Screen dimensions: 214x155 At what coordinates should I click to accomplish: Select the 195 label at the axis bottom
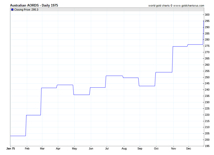(x=207, y=146)
